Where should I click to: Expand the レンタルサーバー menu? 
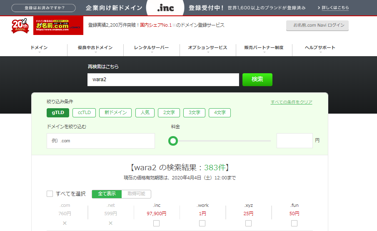point(152,48)
